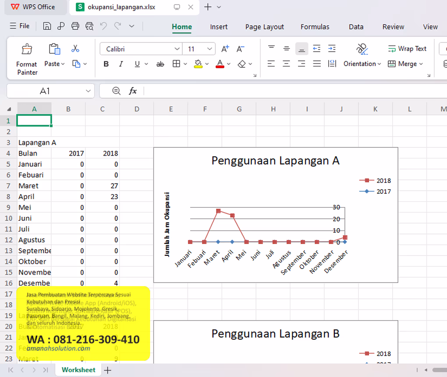The width and height of the screenshot is (447, 377).
Task: Click the Cut scissors icon
Action: coord(75,49)
